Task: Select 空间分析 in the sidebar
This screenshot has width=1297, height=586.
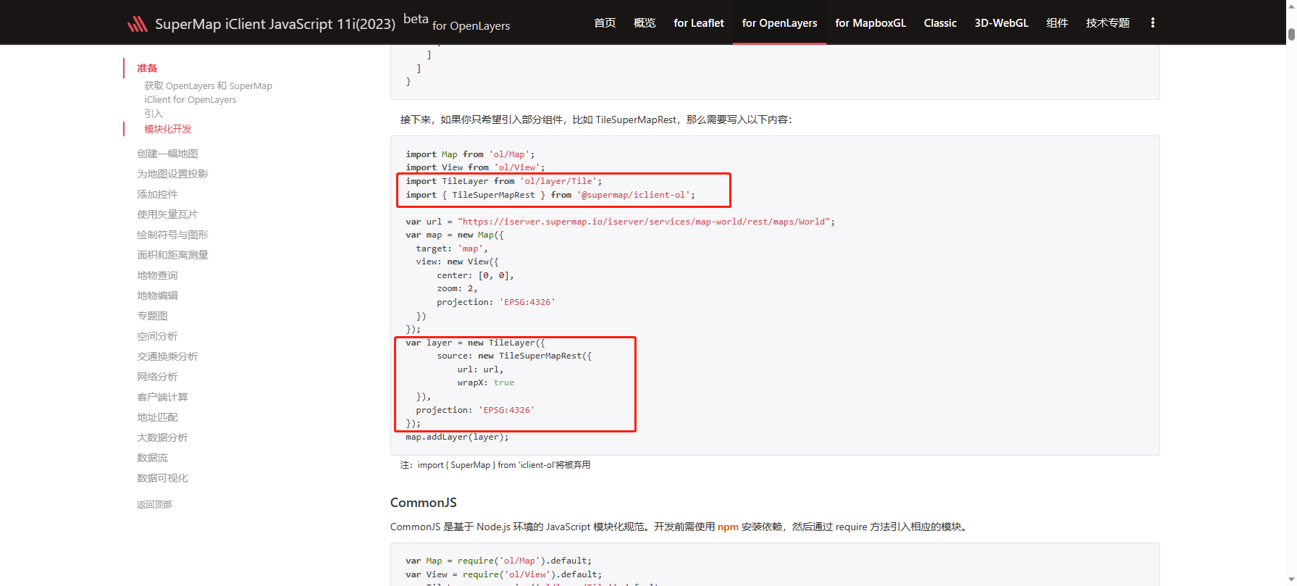Action: 157,336
